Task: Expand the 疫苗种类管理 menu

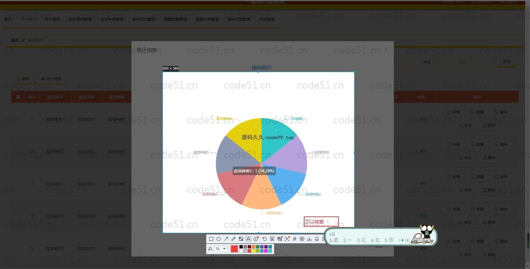Action: coord(113,19)
